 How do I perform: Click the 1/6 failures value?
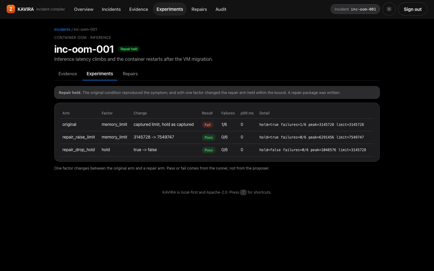(224, 124)
